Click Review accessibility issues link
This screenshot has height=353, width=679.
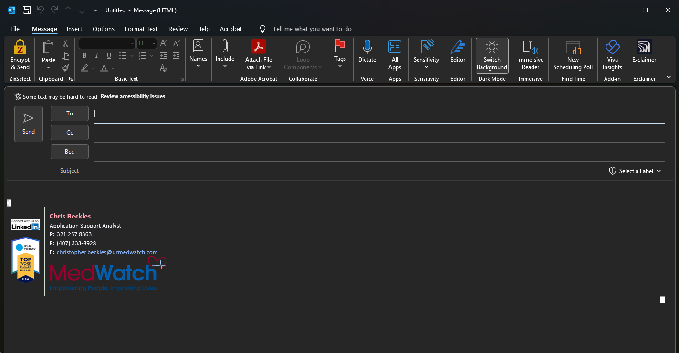[133, 97]
